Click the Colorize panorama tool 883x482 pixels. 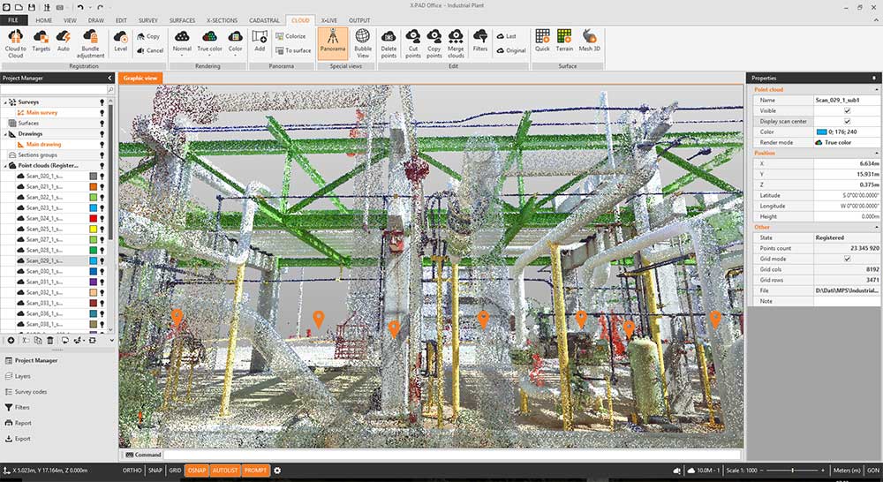coord(291,36)
